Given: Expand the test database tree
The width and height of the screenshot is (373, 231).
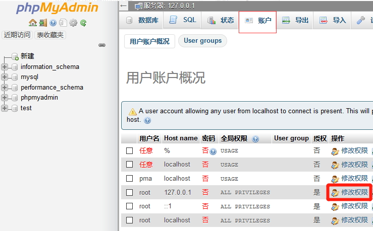Looking at the screenshot, I should point(4,108).
